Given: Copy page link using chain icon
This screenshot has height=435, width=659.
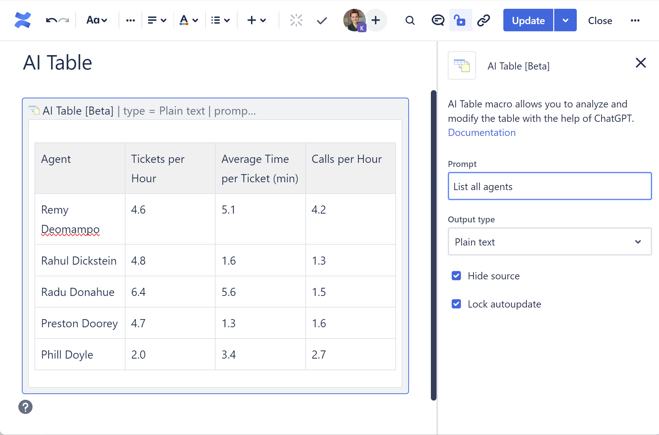Looking at the screenshot, I should [x=484, y=20].
